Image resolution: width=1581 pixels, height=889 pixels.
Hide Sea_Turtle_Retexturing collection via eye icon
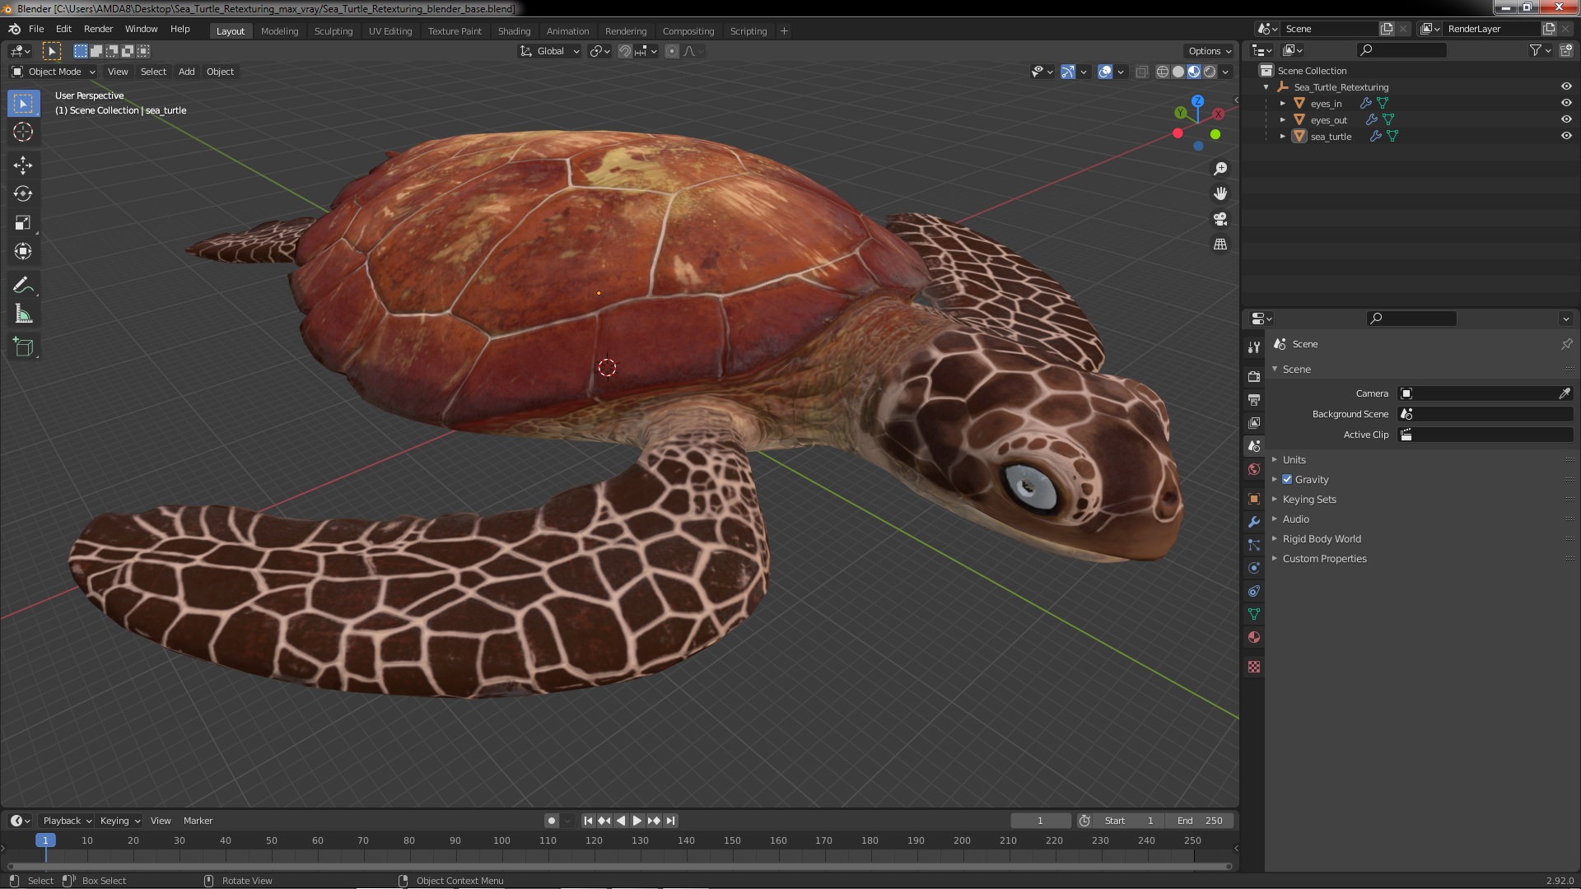[1566, 86]
